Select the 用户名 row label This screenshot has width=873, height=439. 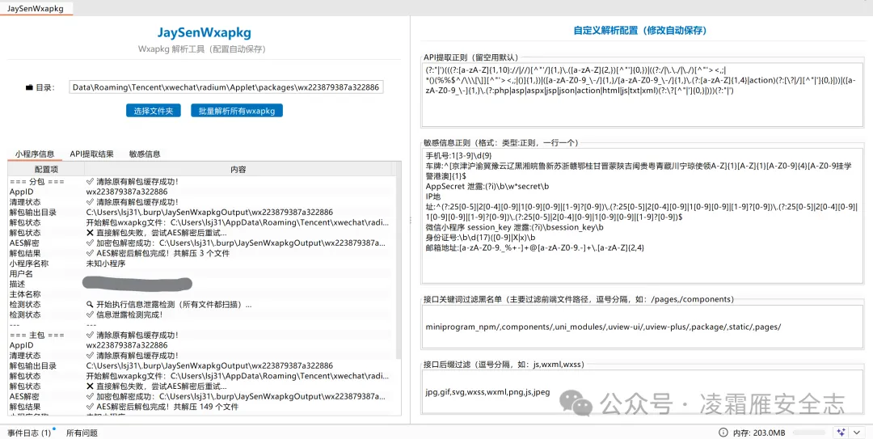(x=21, y=273)
